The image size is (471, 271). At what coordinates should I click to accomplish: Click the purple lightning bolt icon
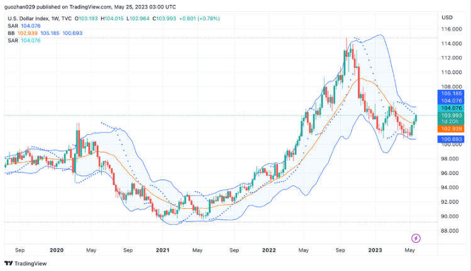pos(416,238)
